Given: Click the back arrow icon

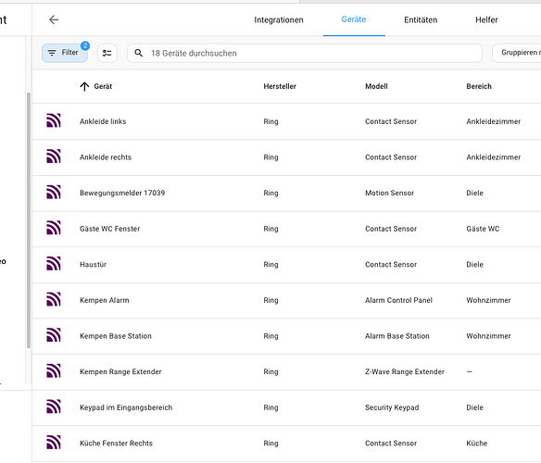Looking at the screenshot, I should coord(54,19).
